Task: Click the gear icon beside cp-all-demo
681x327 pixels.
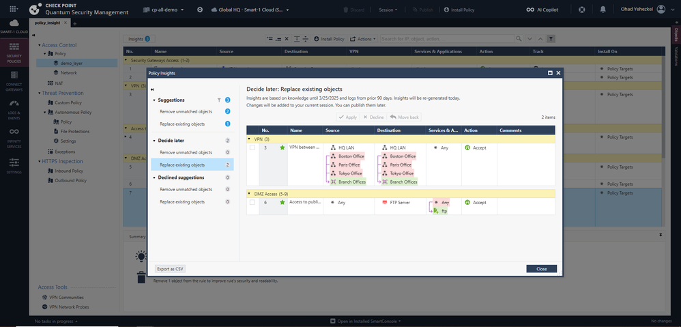Action: click(x=200, y=10)
